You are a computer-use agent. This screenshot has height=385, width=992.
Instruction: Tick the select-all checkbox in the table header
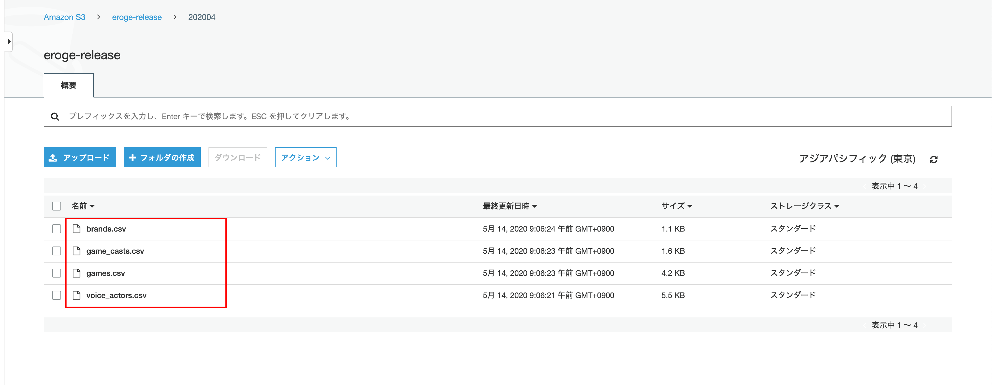tap(57, 206)
